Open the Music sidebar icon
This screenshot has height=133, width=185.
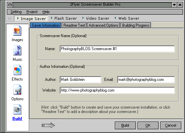point(17,50)
